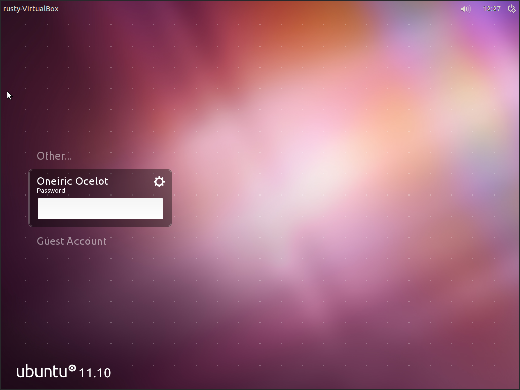The image size is (520, 390).
Task: Select the Oneiric Ocelot user name
Action: click(72, 181)
